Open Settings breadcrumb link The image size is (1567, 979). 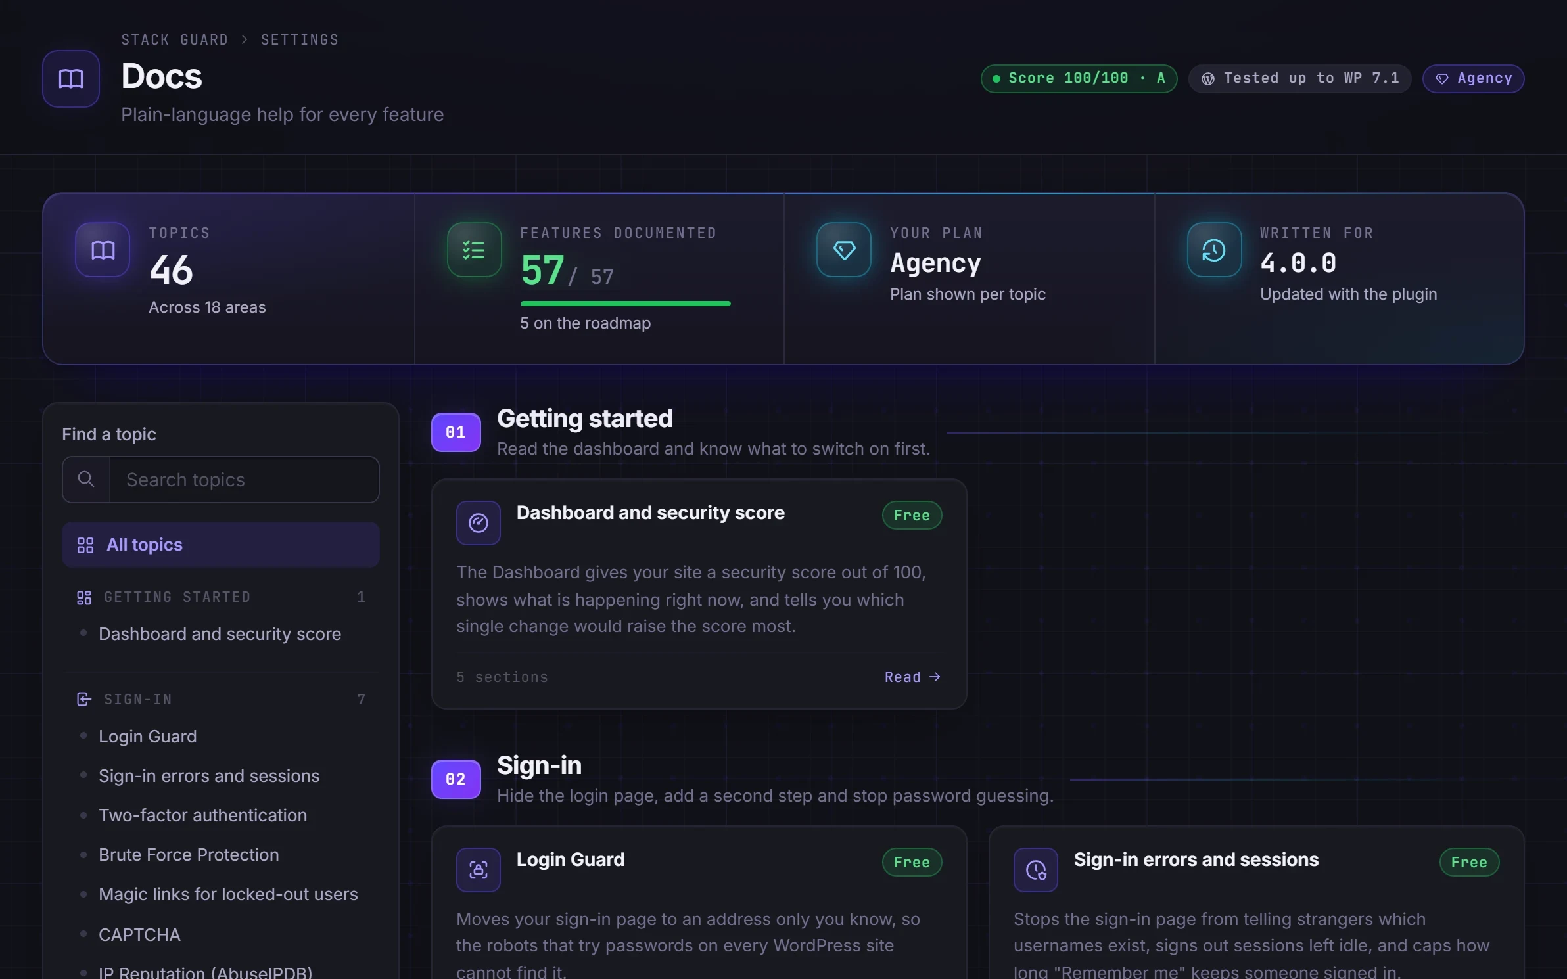(300, 40)
